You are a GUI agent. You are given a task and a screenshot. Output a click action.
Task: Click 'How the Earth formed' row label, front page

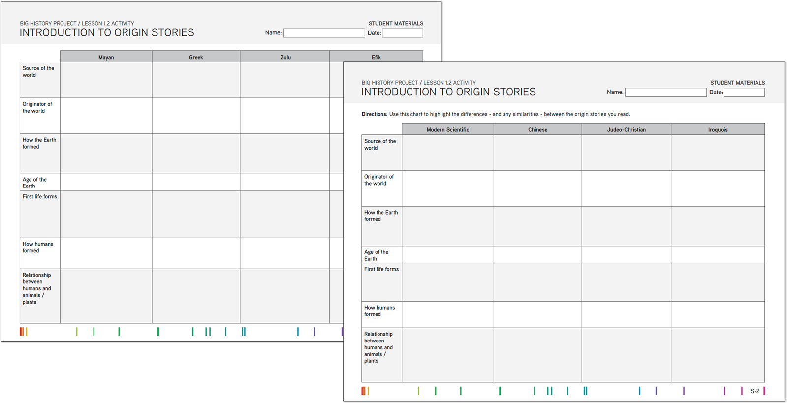click(x=381, y=216)
